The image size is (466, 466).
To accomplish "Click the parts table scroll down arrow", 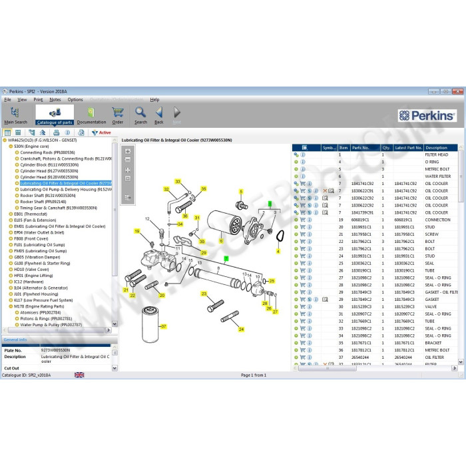I will point(461,362).
